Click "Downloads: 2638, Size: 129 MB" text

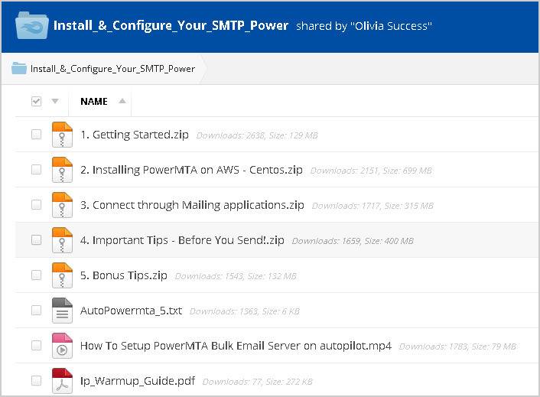[x=257, y=135]
